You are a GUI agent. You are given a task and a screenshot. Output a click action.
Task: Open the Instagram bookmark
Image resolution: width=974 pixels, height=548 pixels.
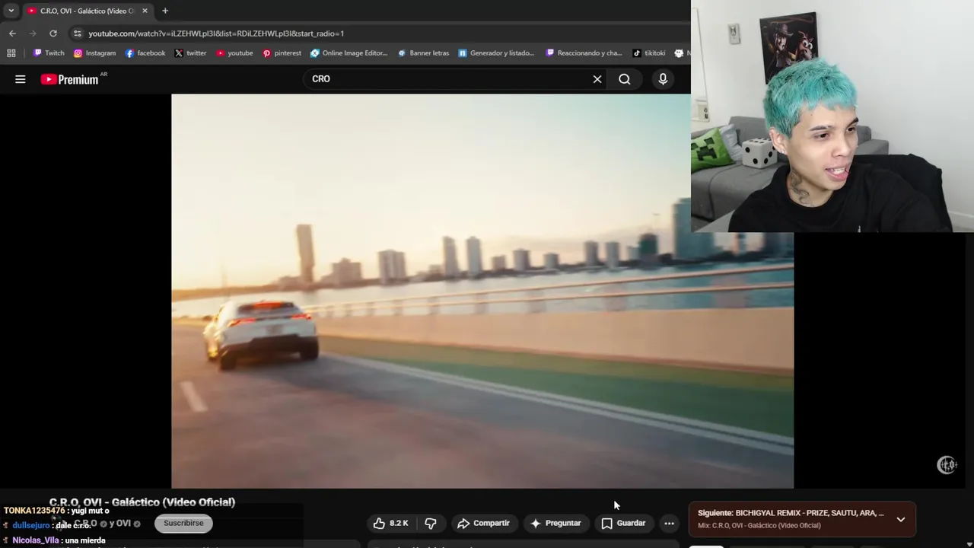tap(94, 53)
